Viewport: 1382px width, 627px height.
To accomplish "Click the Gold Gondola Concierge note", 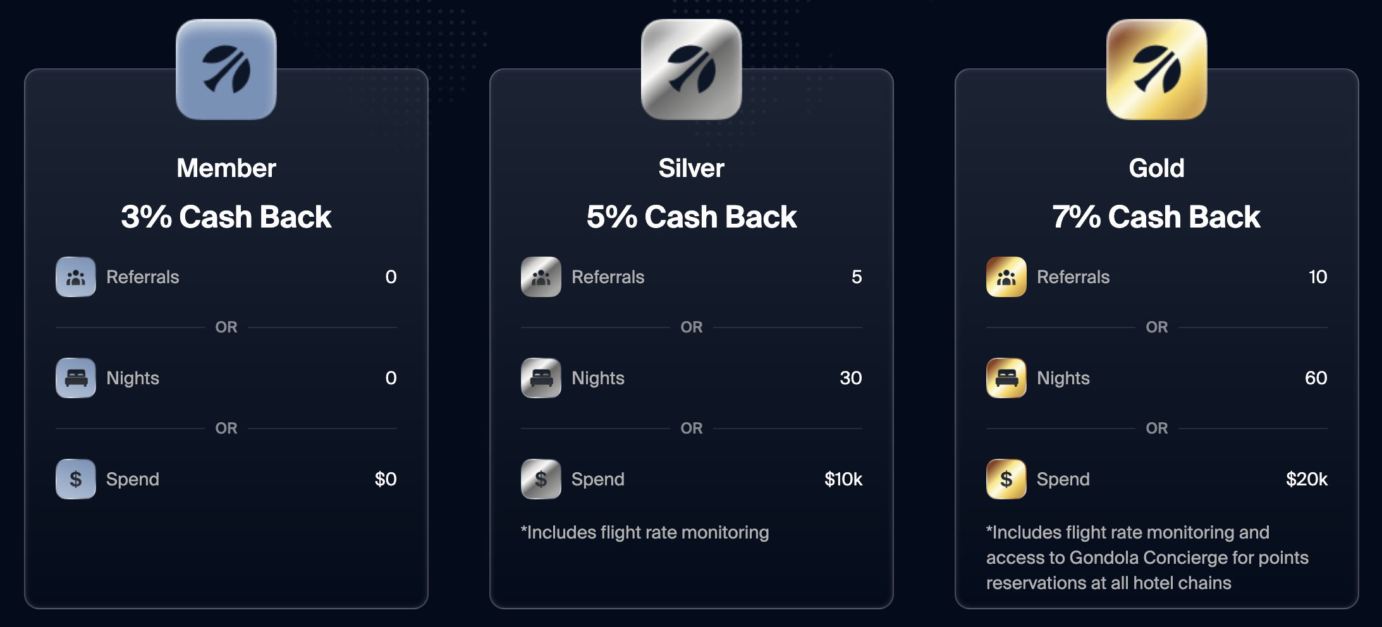I will click(x=1147, y=557).
